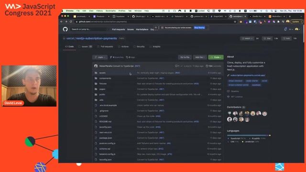
Task: Switch to the Security tab
Action: pyautogui.click(x=139, y=47)
